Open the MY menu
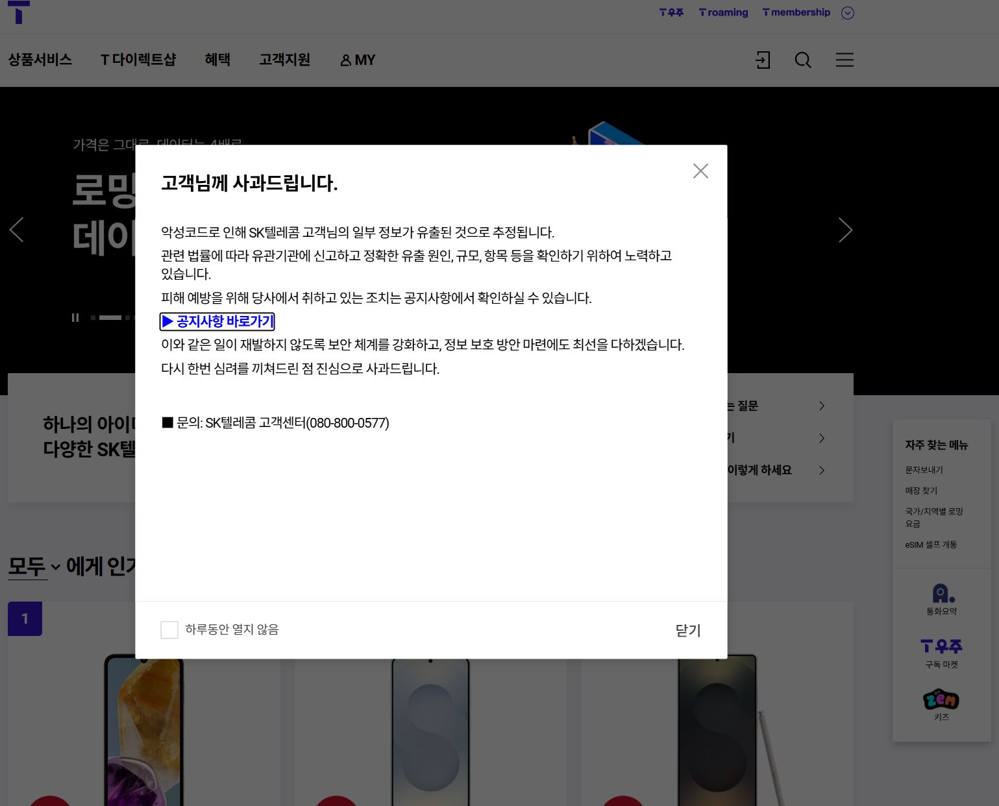The height and width of the screenshot is (806, 999). tap(358, 60)
